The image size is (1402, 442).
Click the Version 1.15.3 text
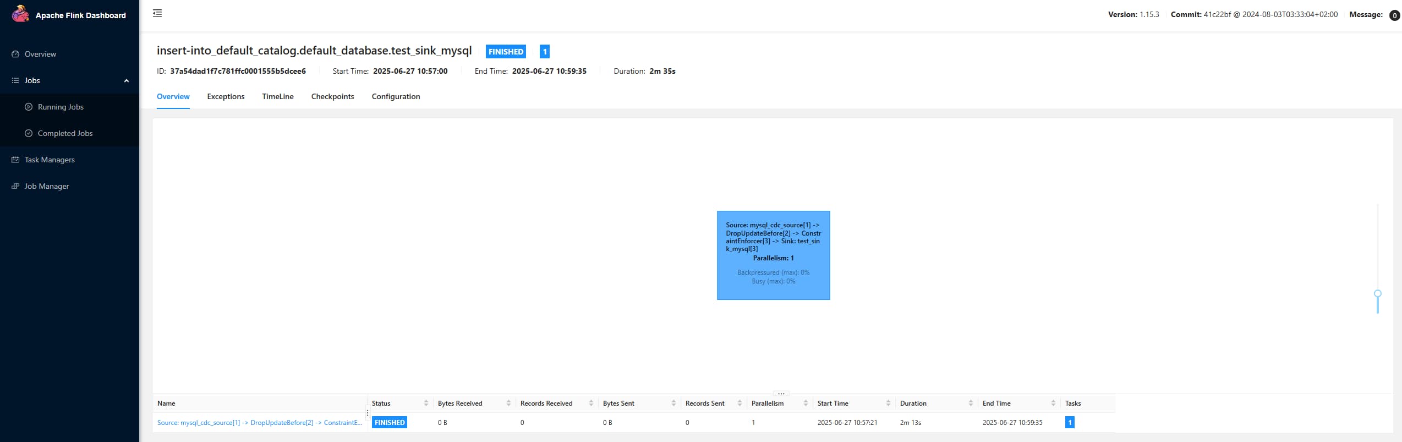[1133, 14]
